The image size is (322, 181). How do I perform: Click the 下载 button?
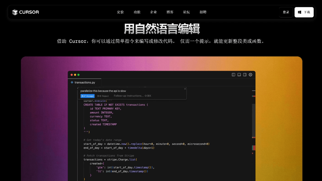point(304,12)
